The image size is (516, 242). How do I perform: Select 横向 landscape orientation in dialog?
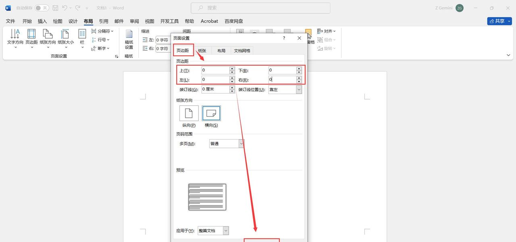click(x=211, y=113)
